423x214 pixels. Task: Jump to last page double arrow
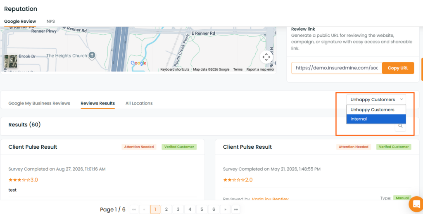pyautogui.click(x=236, y=209)
